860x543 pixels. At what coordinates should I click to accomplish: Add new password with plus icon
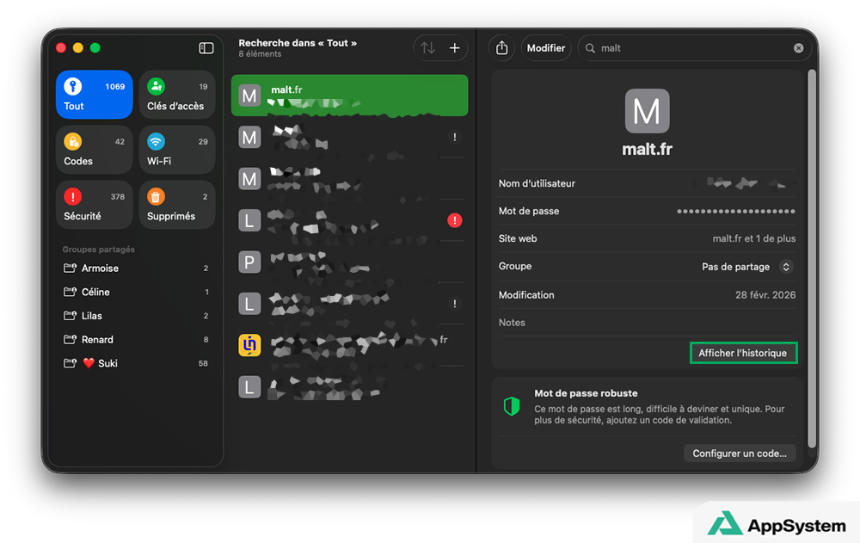pos(455,48)
